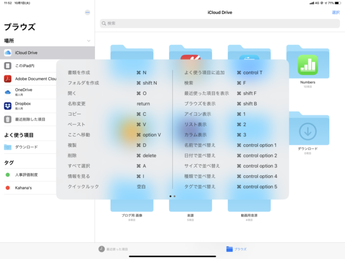Click the battery status icon

pos(338,3)
